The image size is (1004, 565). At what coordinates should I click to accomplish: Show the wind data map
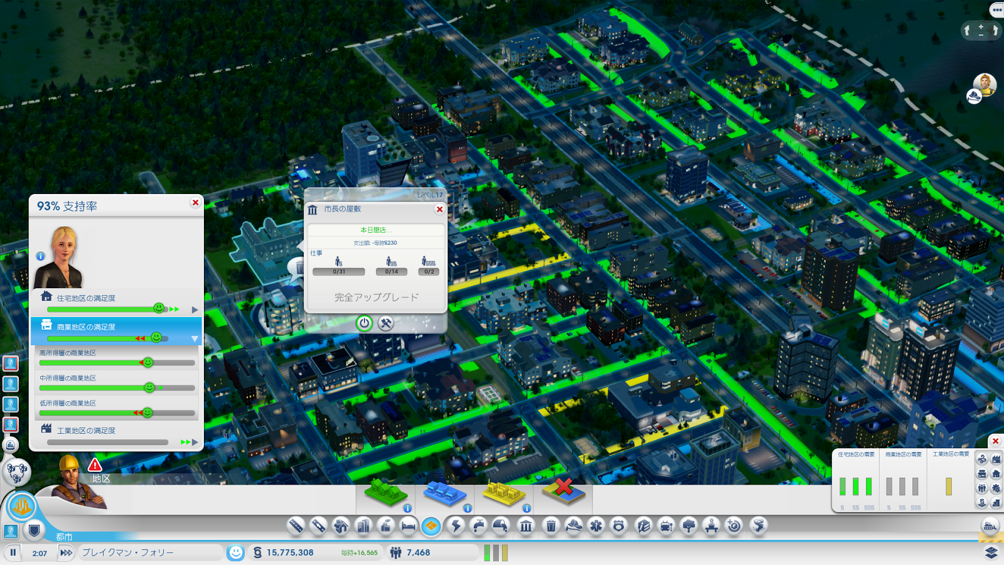point(982,460)
